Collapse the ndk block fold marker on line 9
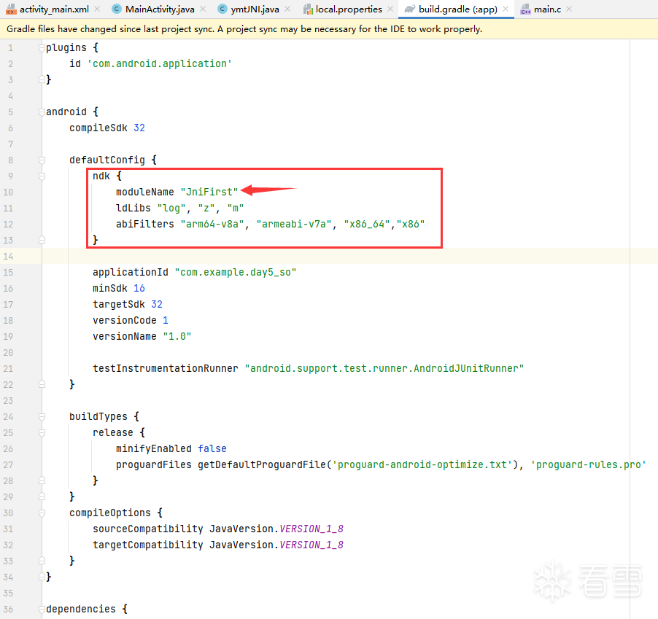 coord(42,176)
